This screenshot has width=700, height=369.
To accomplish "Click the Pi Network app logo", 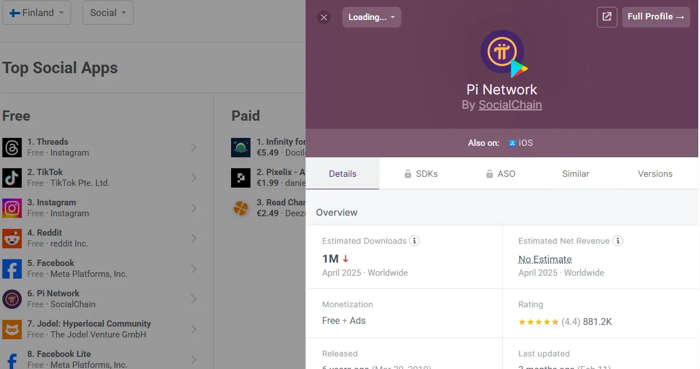I will point(503,53).
